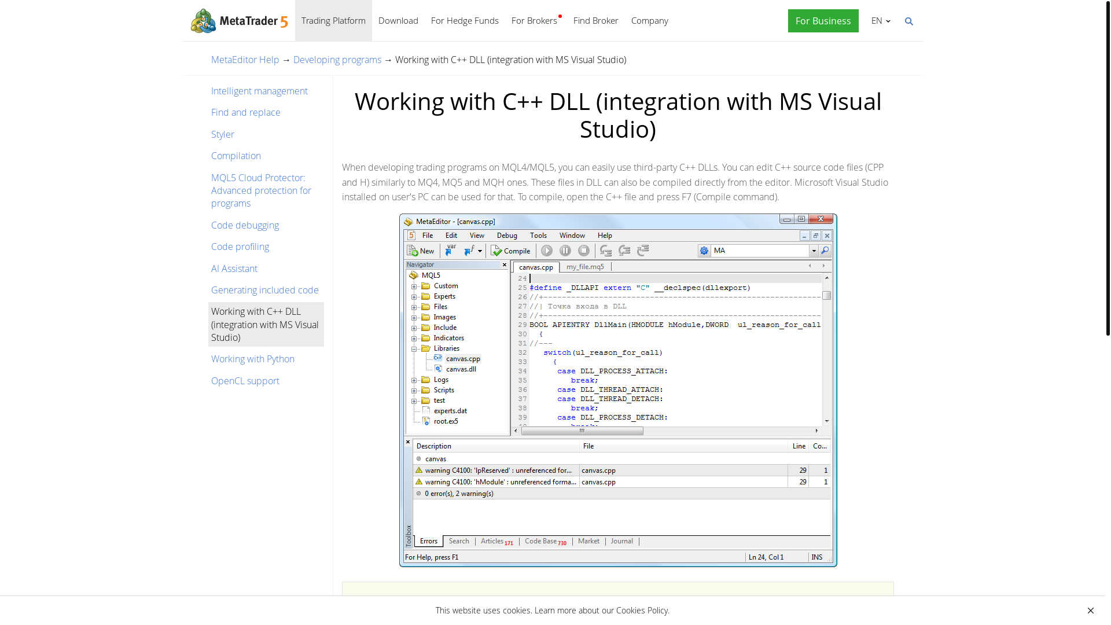1111x625 pixels.
Task: Click the gear icon beside MA search field
Action: pos(704,251)
